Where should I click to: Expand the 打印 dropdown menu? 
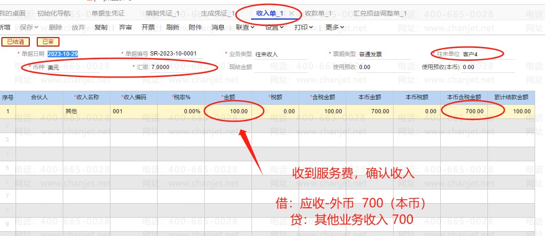pyautogui.click(x=303, y=27)
